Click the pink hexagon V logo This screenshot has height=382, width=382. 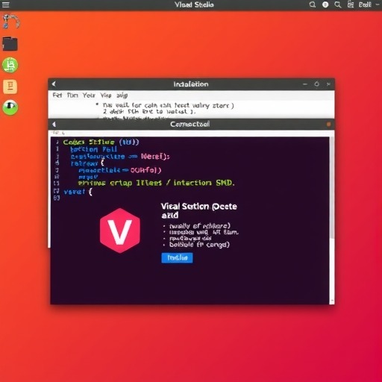[120, 231]
